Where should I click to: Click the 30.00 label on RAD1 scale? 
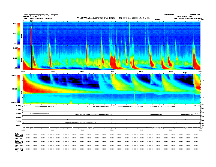15,58
